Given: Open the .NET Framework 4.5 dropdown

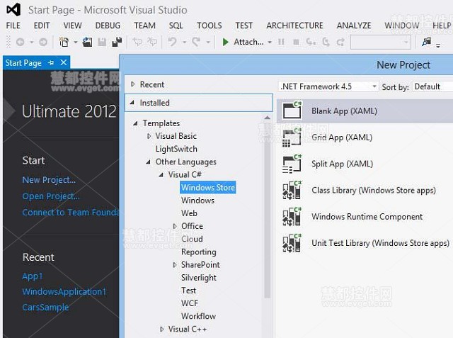Looking at the screenshot, I should (x=328, y=86).
